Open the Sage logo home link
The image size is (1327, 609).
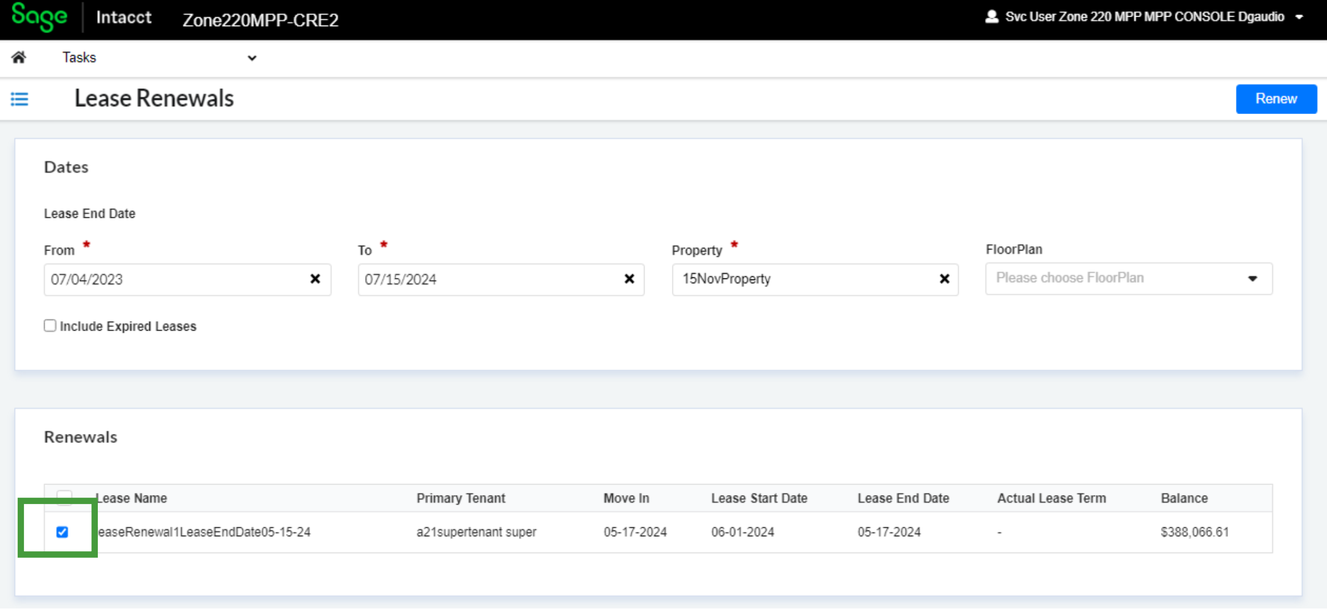point(39,17)
